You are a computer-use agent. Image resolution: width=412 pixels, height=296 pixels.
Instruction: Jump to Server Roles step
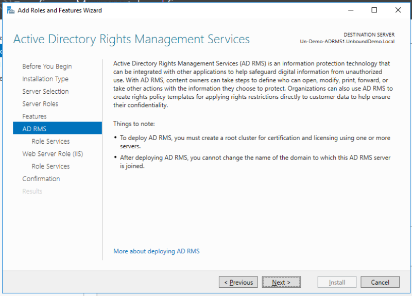tap(40, 104)
